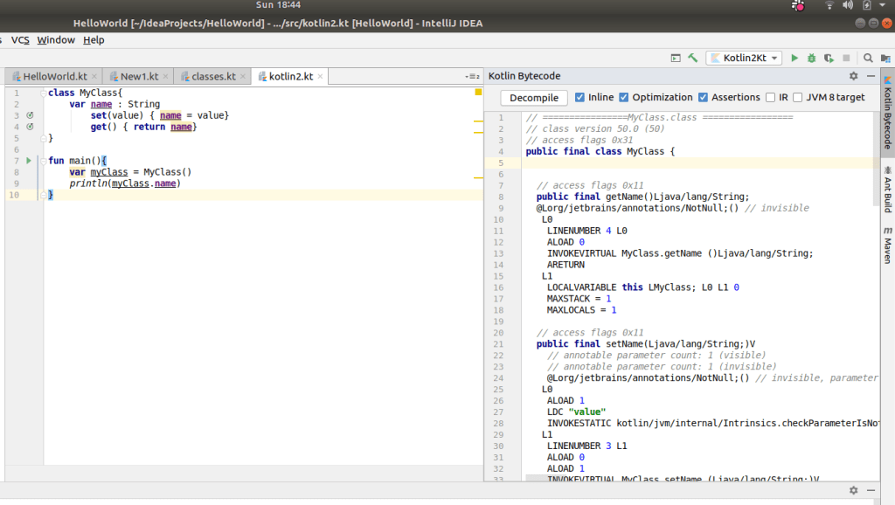Collapse the MyClass code block fold marker
895x505 pixels.
(x=42, y=93)
